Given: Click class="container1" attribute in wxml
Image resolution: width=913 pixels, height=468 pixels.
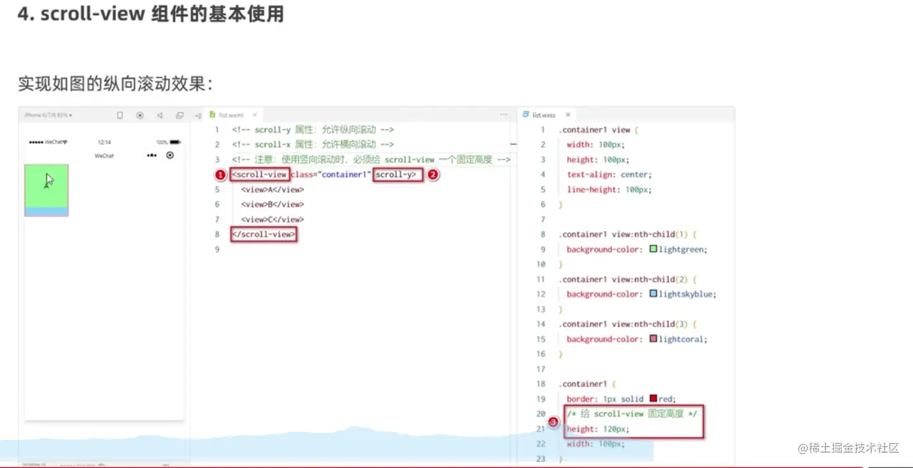Looking at the screenshot, I should [x=330, y=174].
